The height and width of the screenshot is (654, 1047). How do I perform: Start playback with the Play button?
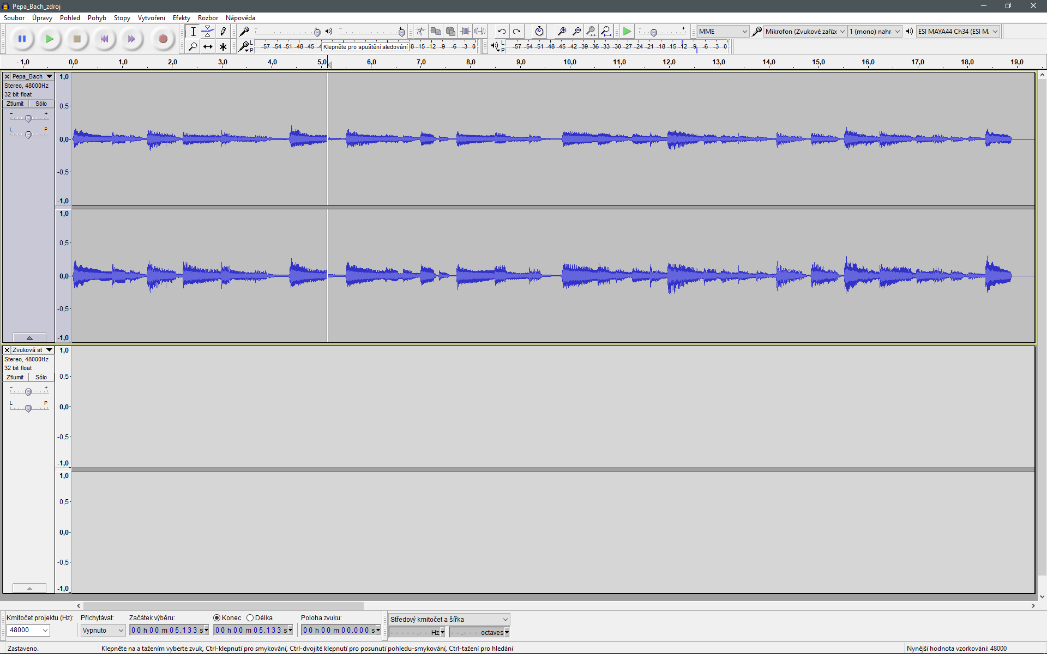50,39
